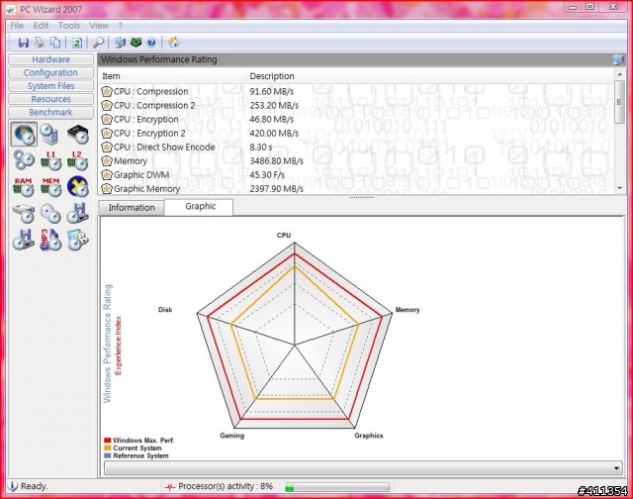Select the CPU : Encryption row
This screenshot has width=633, height=499.
tap(356, 120)
